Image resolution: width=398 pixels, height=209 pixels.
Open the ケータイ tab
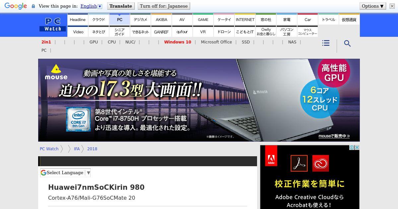(224, 20)
